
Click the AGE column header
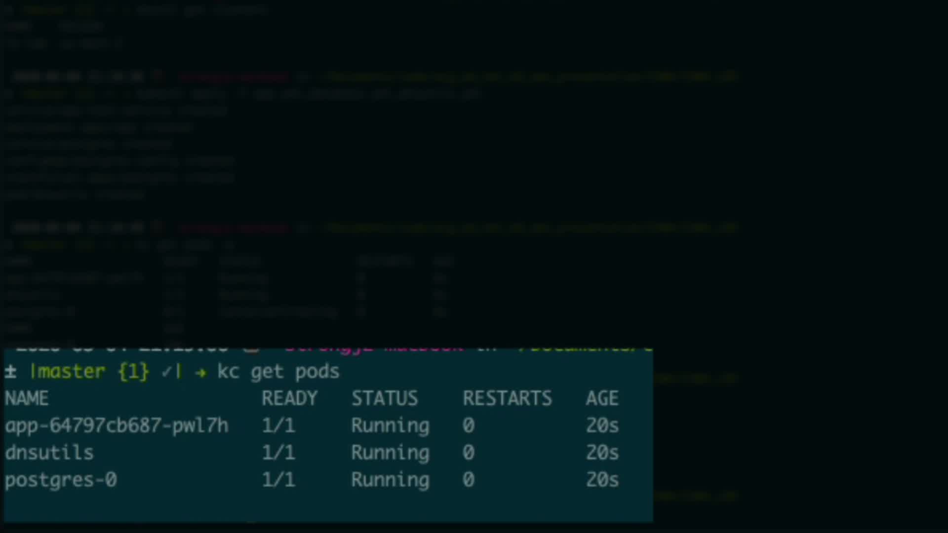pos(602,398)
